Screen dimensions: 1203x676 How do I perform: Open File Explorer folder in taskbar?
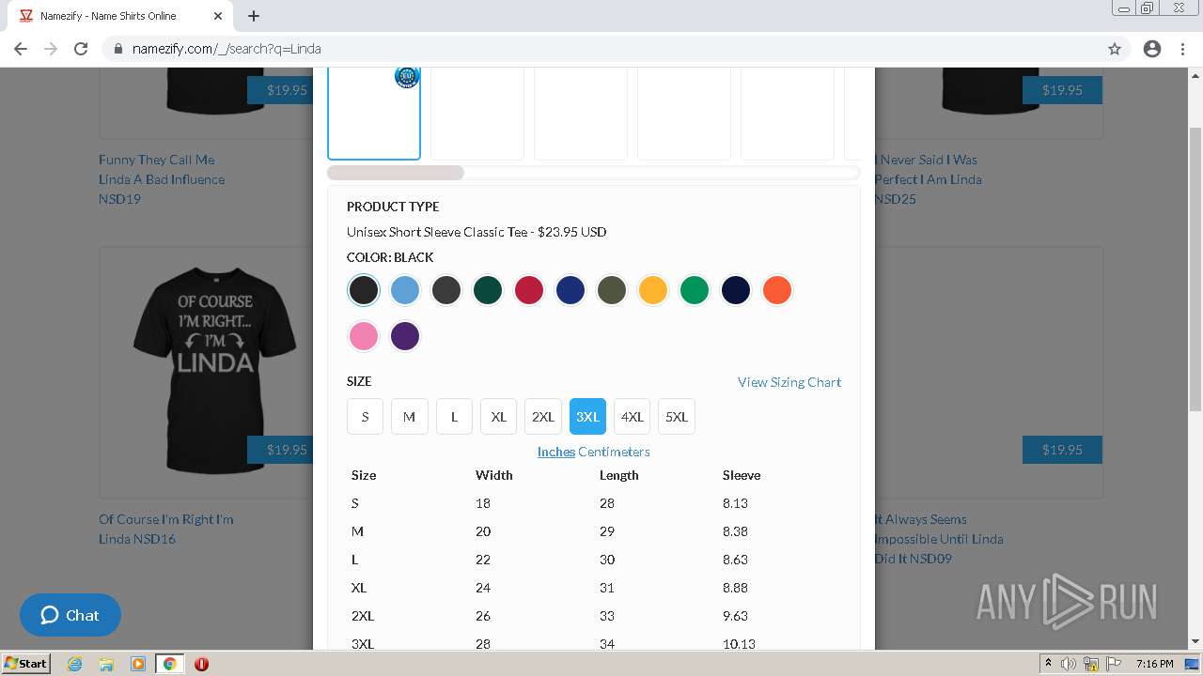pyautogui.click(x=106, y=664)
